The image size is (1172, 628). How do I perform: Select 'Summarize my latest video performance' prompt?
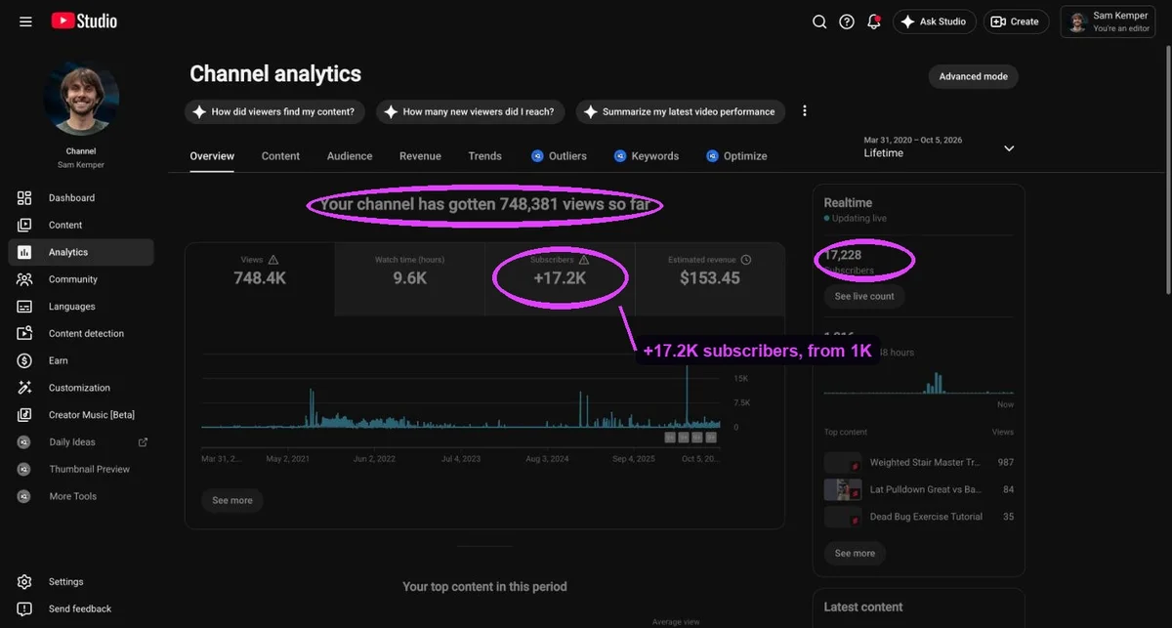click(681, 111)
